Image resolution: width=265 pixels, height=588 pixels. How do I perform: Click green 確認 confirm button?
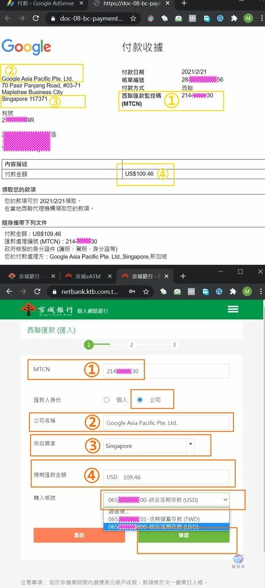click(184, 536)
